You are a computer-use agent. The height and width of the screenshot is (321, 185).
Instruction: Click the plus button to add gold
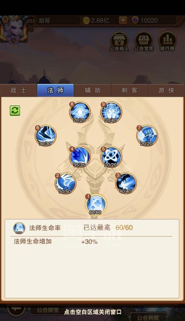[123, 20]
